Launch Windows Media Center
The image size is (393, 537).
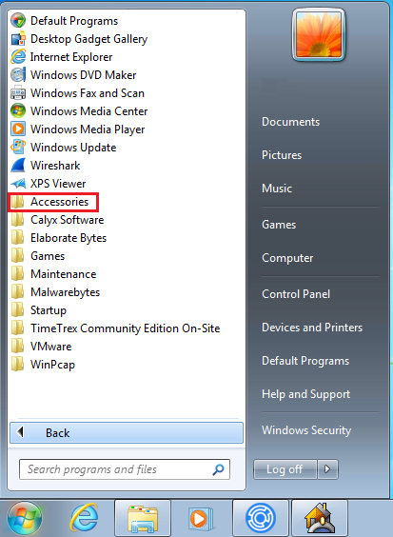click(79, 111)
